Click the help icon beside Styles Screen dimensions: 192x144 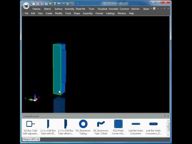[154, 8]
